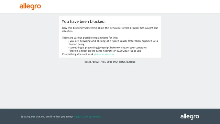Click the word 'attention.' in first paragraph
Viewport: 220px width, 124px height.
click(67, 31)
